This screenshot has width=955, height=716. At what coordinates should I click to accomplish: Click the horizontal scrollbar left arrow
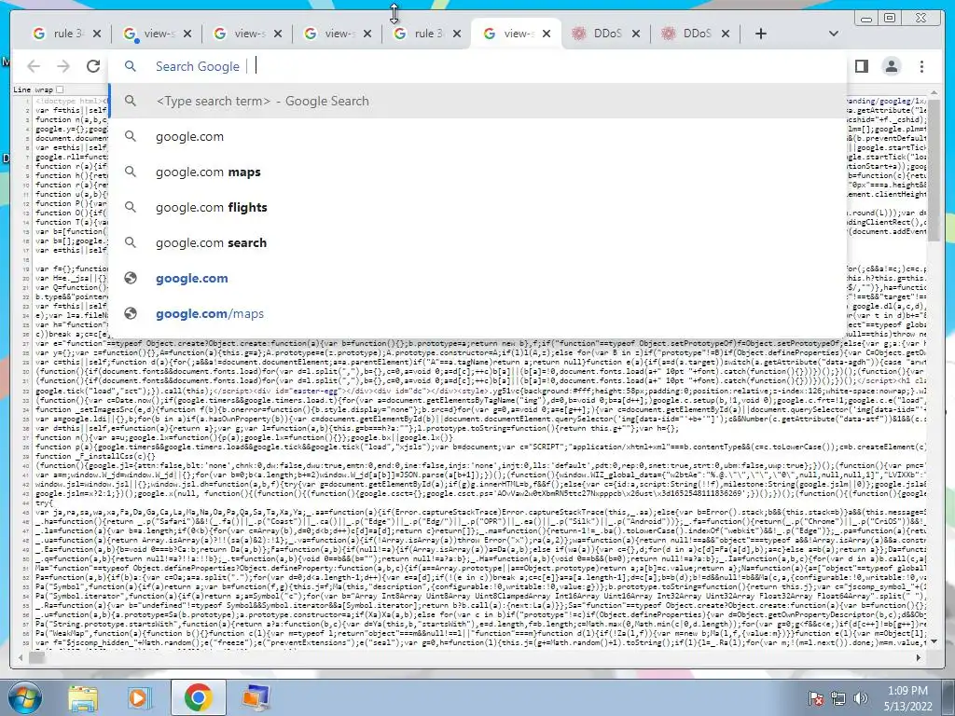[21, 657]
